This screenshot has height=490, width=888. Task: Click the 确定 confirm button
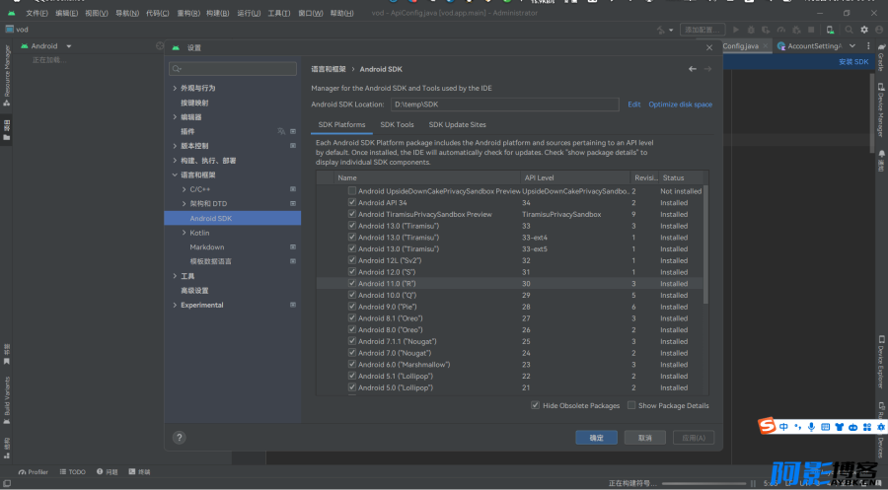coord(596,438)
